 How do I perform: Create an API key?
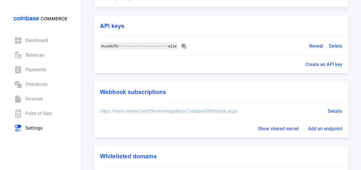323,65
